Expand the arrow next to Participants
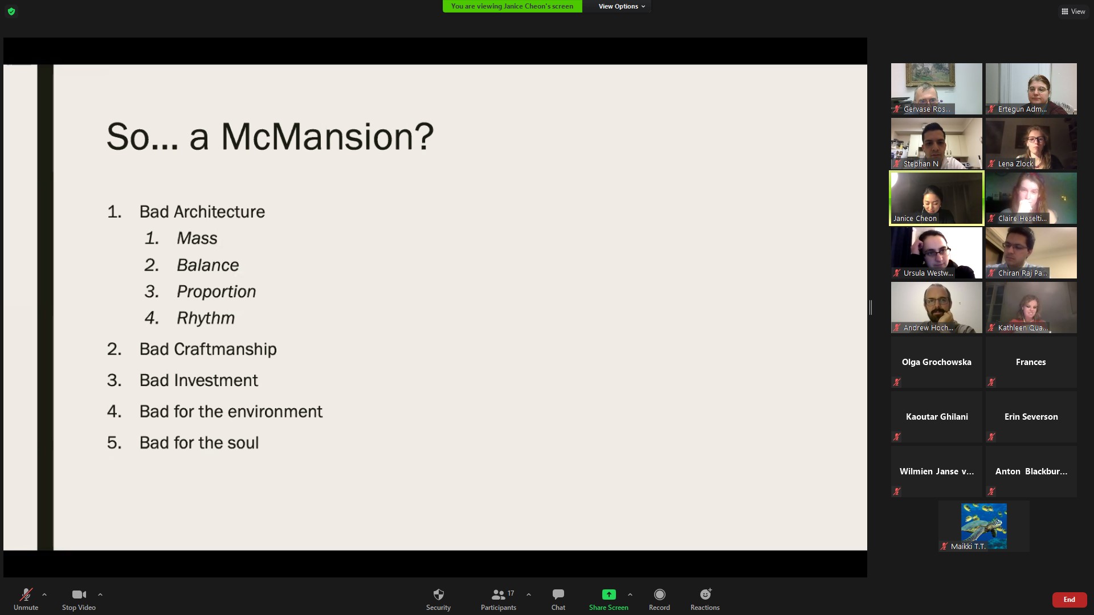The image size is (1094, 615). pyautogui.click(x=529, y=594)
